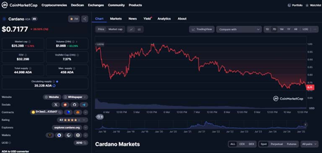Expand more contracts chevron

tap(86, 112)
